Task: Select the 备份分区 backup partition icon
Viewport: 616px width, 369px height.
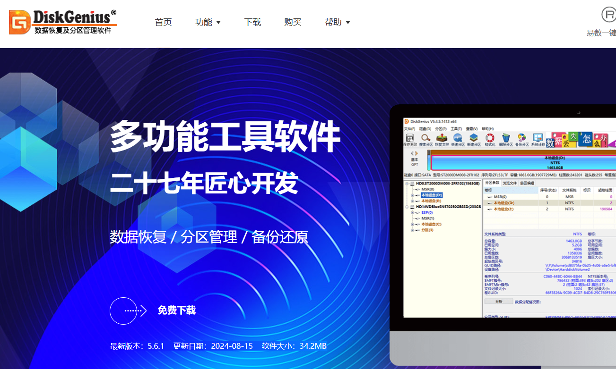Action: 521,139
